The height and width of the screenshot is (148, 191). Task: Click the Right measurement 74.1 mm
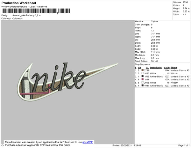pyautogui.click(x=155, y=37)
